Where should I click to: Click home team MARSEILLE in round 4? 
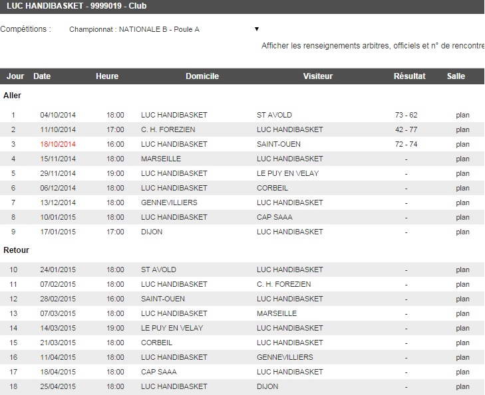[x=161, y=159]
